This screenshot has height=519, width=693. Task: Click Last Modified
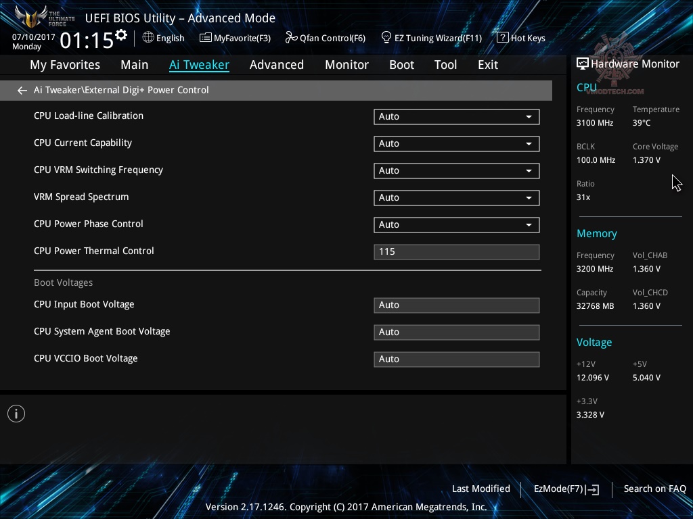pyautogui.click(x=481, y=489)
